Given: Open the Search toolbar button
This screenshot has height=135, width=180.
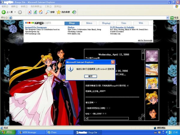Looking at the screenshot, I should [50, 12].
